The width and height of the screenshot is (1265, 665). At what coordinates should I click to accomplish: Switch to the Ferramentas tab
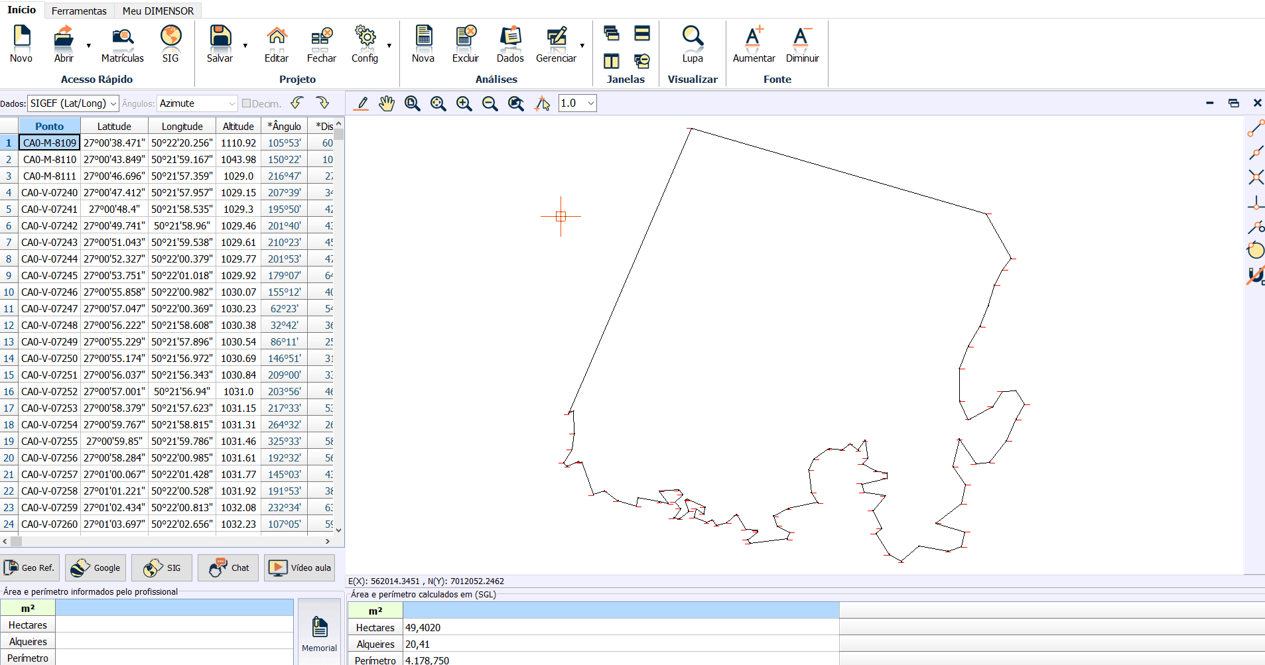(x=79, y=11)
